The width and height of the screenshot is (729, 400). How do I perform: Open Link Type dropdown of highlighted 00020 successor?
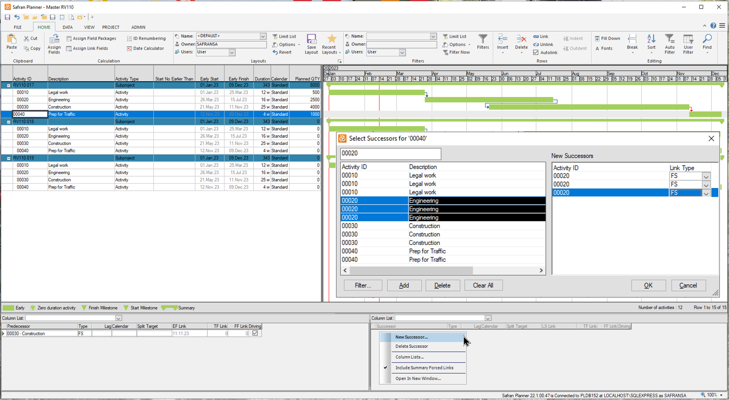point(706,193)
